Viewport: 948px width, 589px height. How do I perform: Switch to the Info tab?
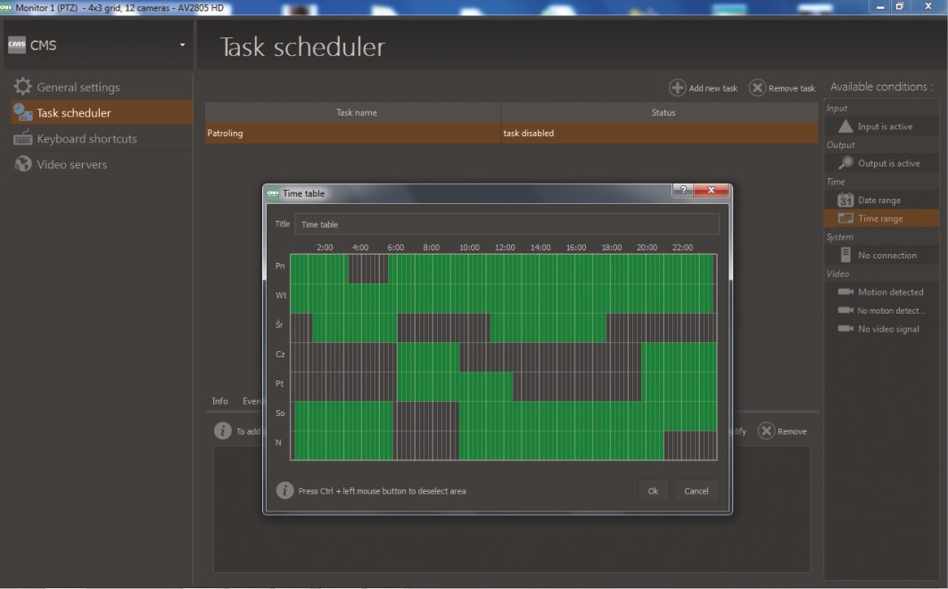[219, 401]
